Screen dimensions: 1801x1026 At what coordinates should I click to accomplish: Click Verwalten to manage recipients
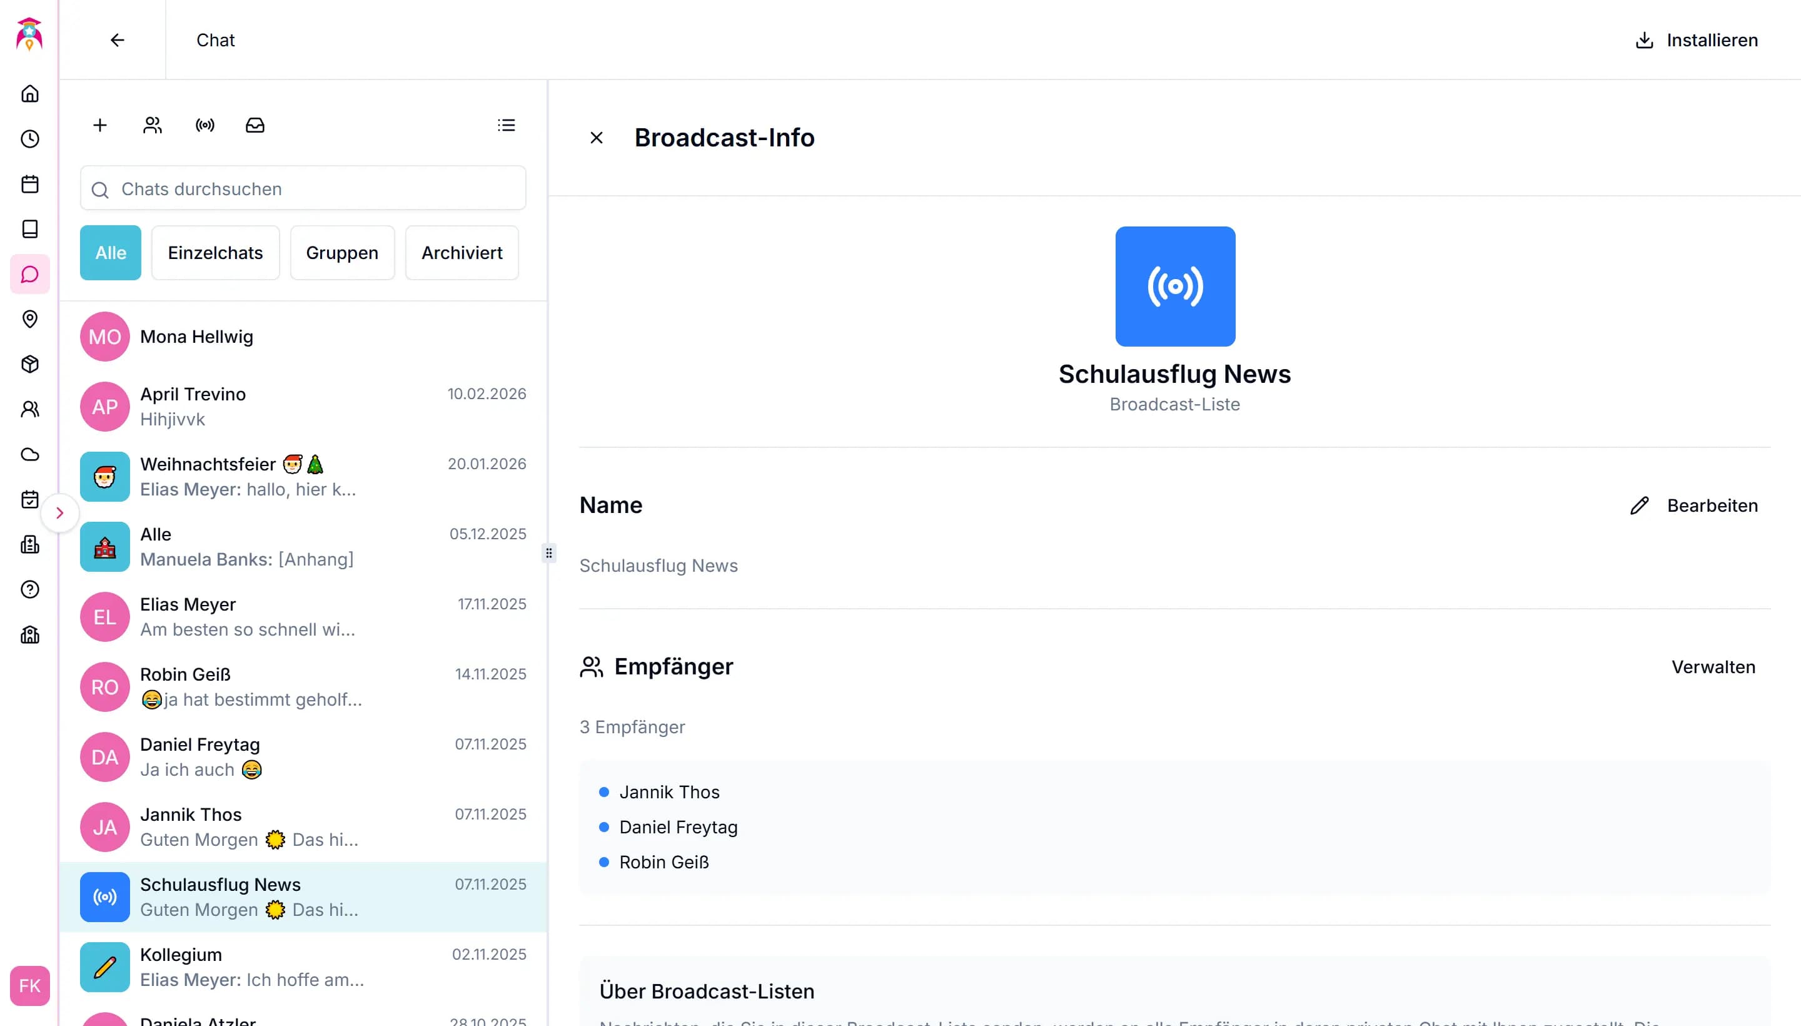click(1713, 667)
